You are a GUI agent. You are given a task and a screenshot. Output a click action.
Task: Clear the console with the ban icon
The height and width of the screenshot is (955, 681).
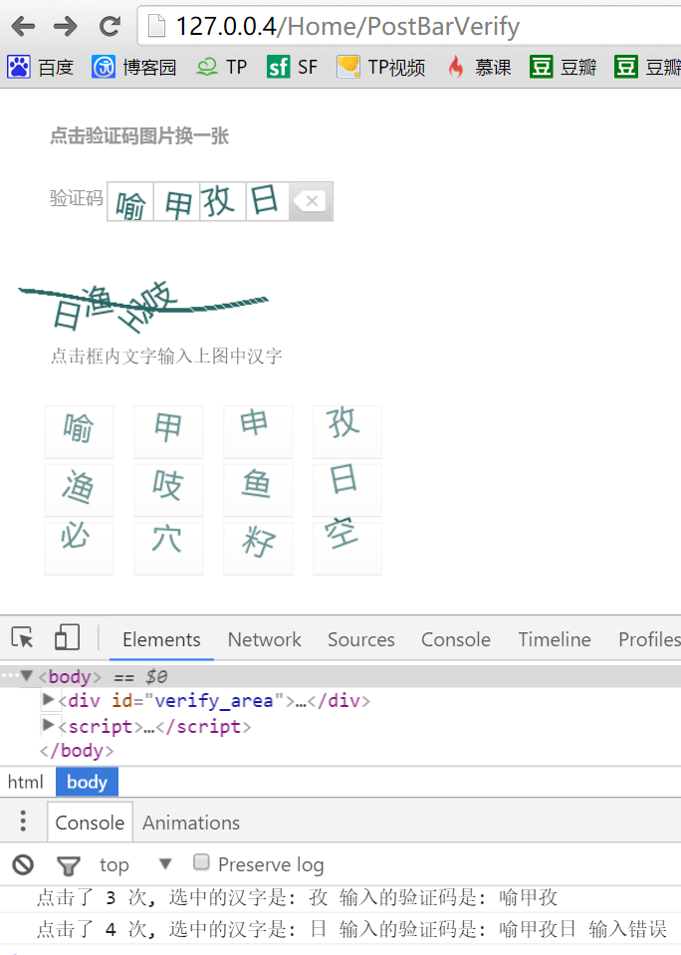(23, 864)
